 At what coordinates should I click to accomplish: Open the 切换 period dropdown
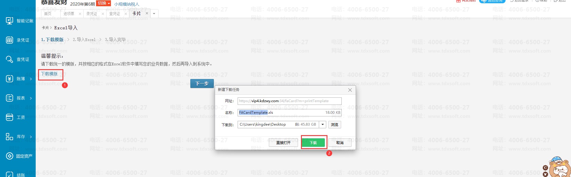point(103,3)
